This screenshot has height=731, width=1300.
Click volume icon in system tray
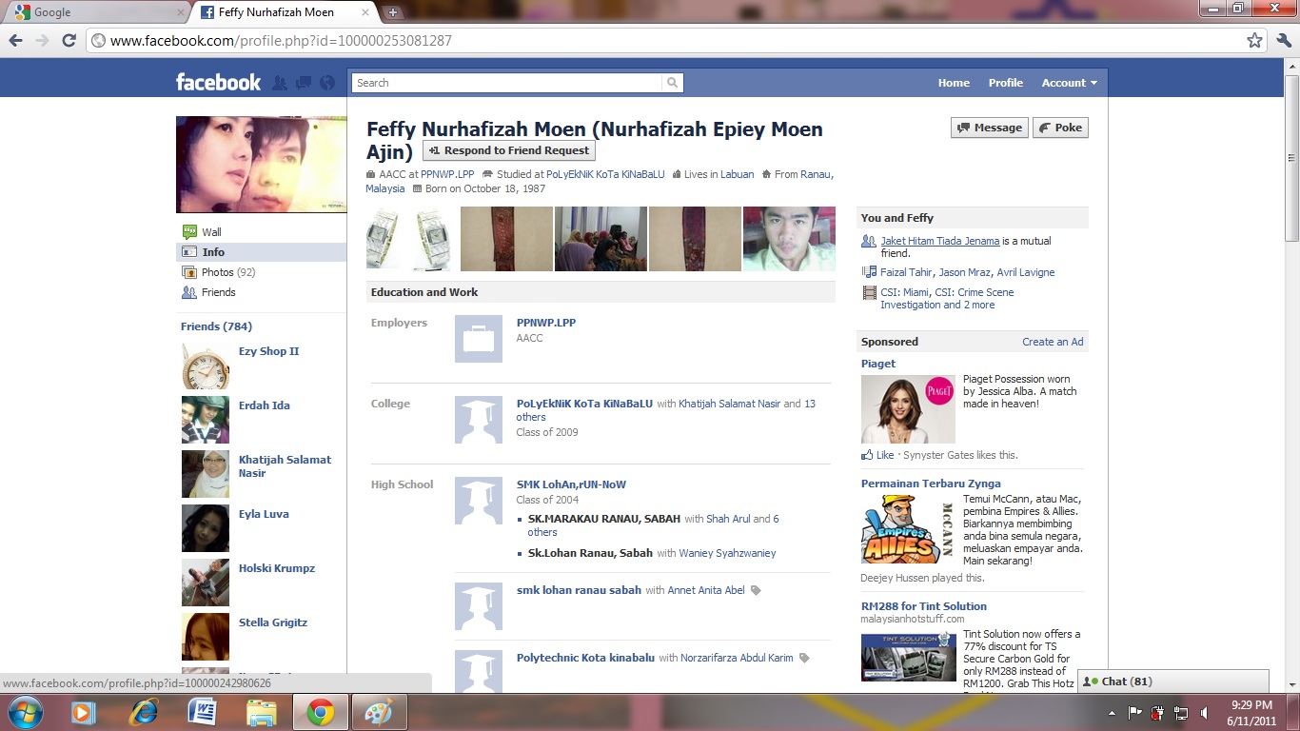(x=1205, y=712)
